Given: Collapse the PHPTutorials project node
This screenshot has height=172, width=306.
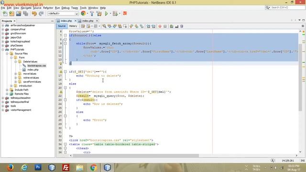Looking at the screenshot, I should click(x=3, y=50).
